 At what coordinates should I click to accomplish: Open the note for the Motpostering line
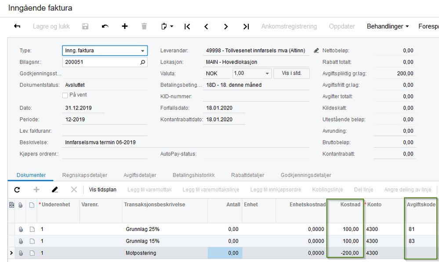point(32,253)
